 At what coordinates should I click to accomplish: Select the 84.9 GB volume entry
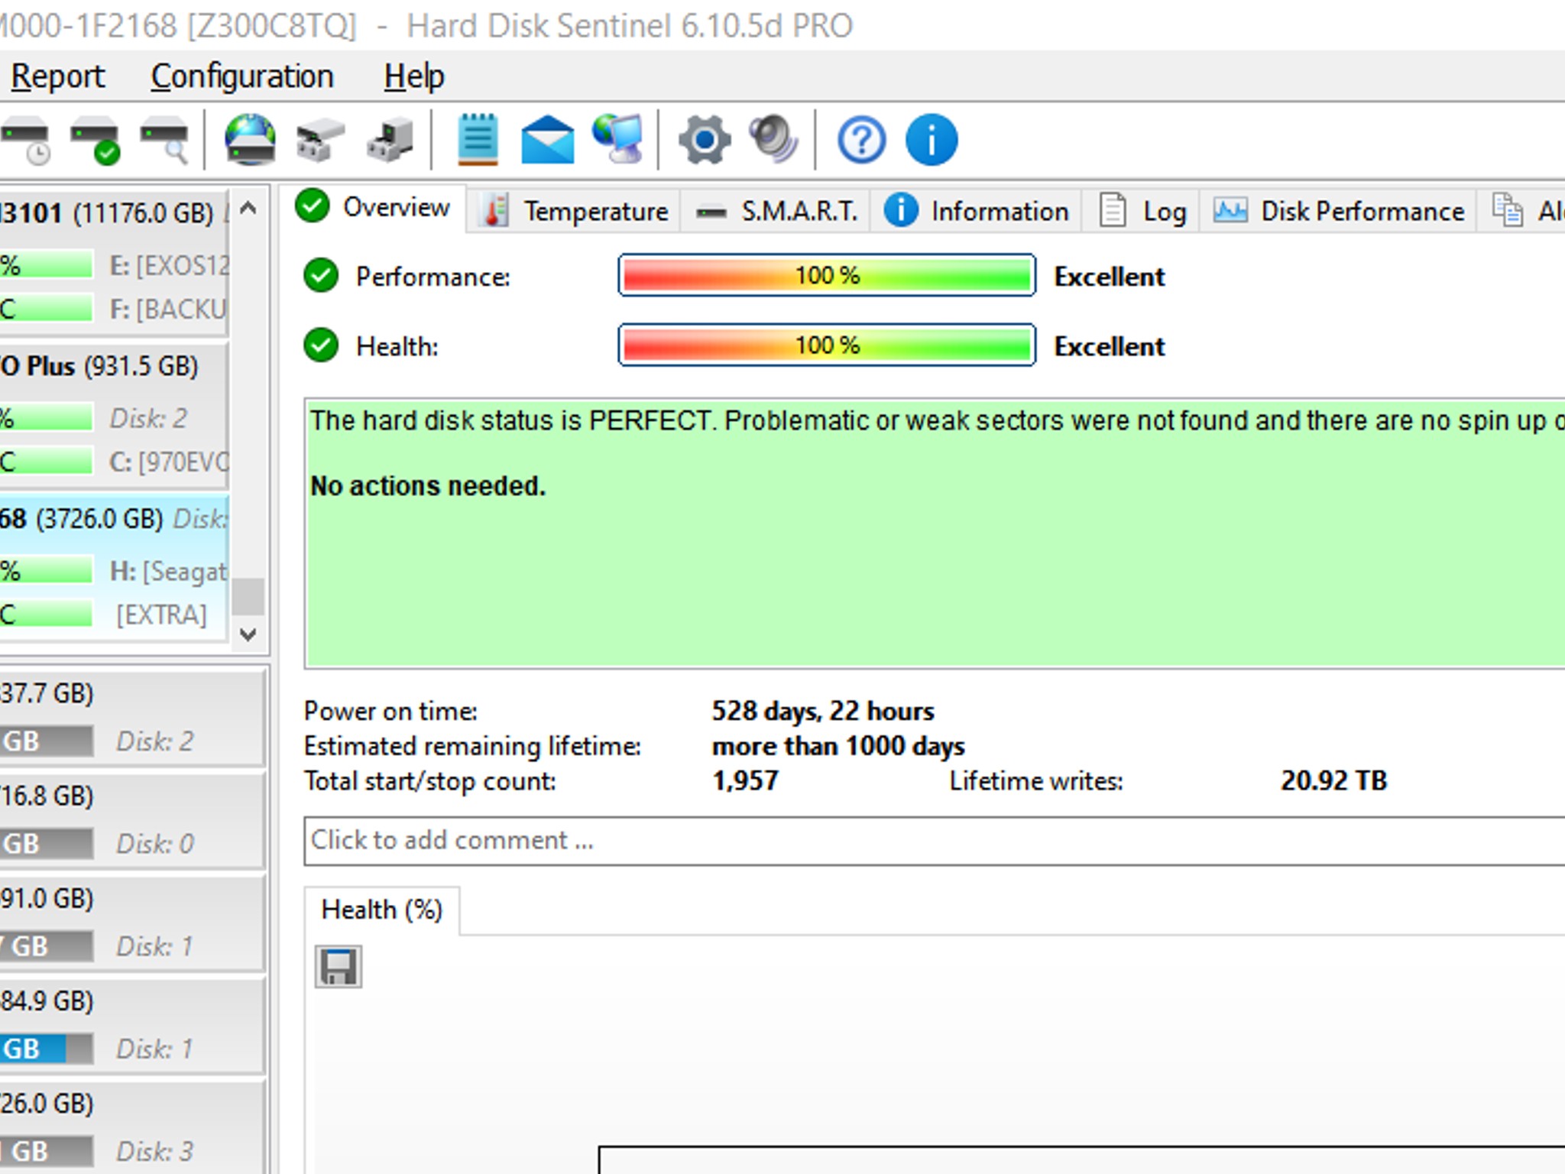pos(131,1024)
